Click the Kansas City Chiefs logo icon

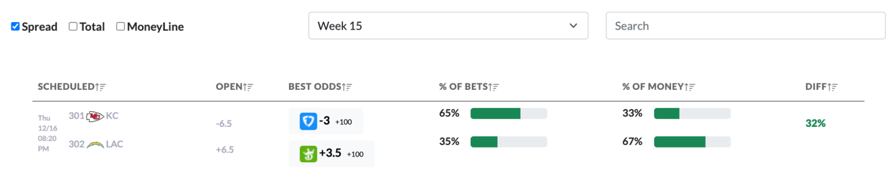click(x=95, y=117)
